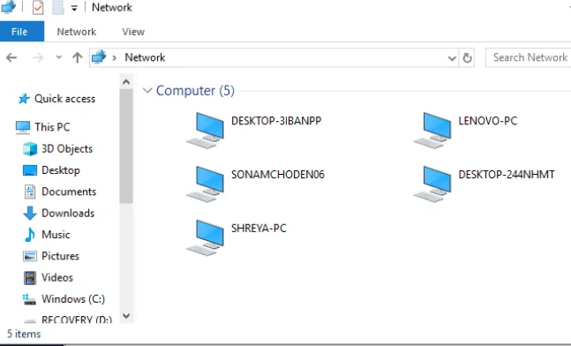Expand the address path chevron before Network

coord(115,57)
